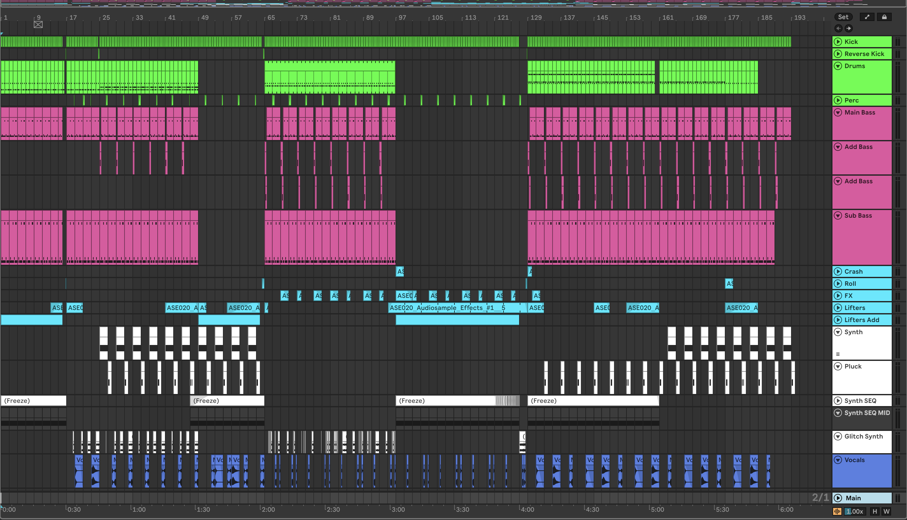
Task: Unfold the Roll track
Action: [838, 284]
